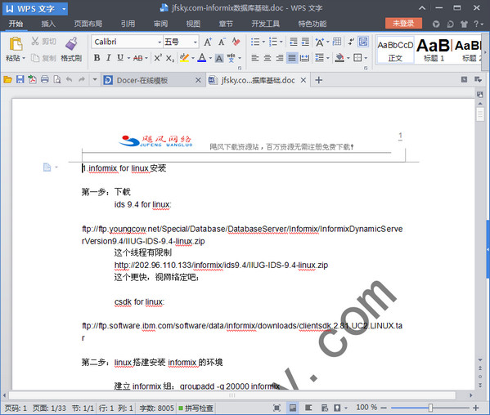Toggle Bold formatting
Viewport: 490px width, 415px height.
pos(97,58)
